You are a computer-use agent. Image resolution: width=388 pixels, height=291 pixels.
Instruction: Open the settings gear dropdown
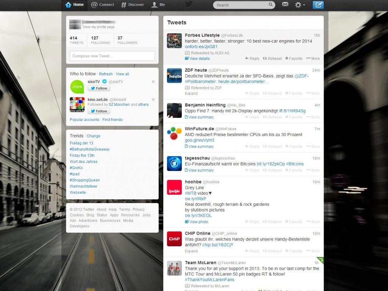pos(300,5)
